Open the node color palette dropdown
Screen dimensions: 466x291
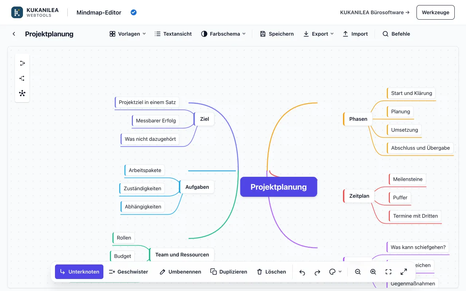tap(335, 272)
